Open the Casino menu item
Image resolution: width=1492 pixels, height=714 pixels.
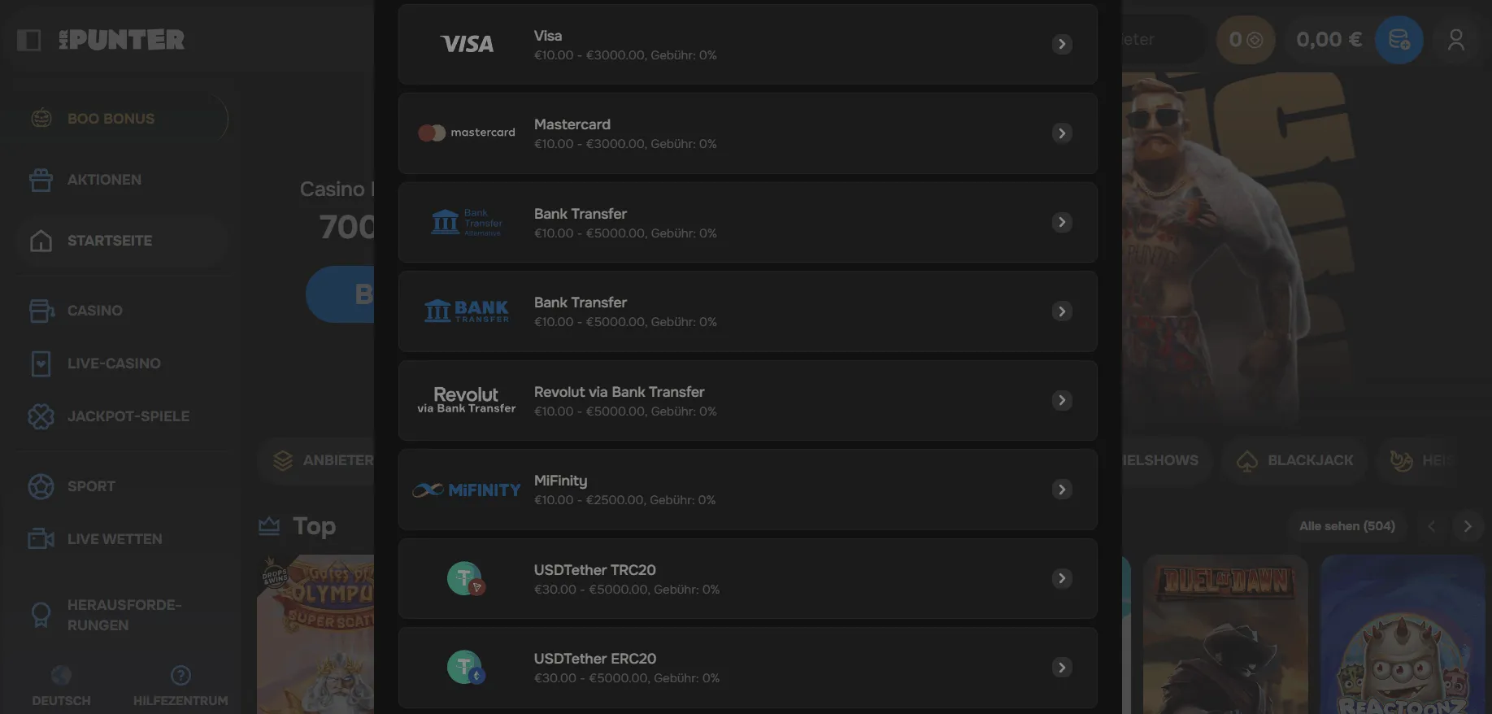(x=94, y=311)
